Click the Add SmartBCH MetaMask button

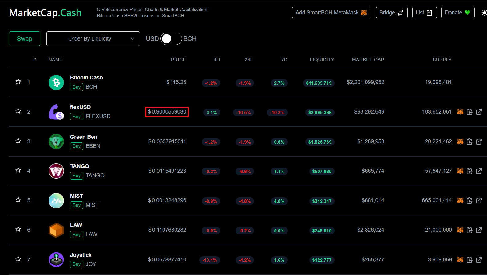click(332, 13)
